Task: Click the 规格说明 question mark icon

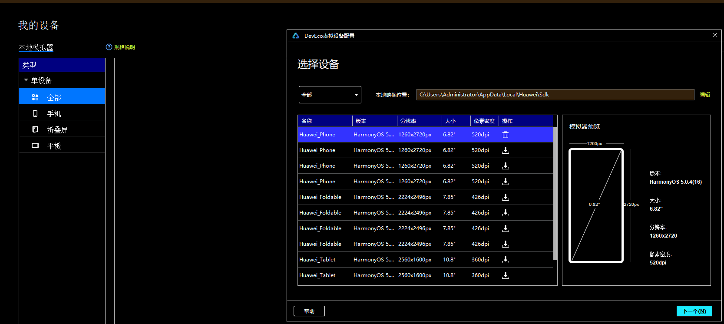Action: click(x=109, y=47)
